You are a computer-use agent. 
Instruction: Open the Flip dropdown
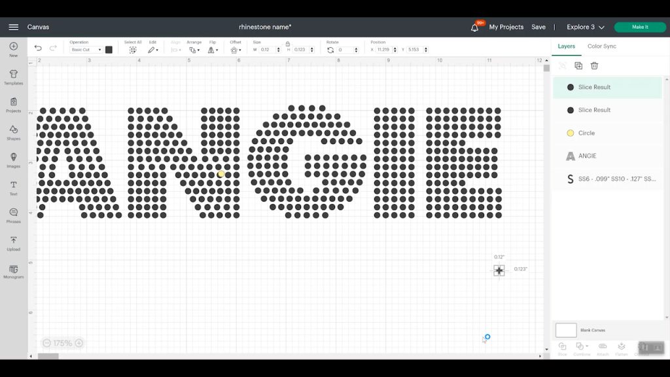pos(213,50)
